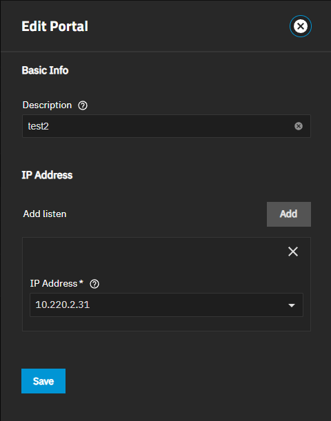Focus the Description input containing test2
Screen dimensions: 331x421
(x=166, y=126)
